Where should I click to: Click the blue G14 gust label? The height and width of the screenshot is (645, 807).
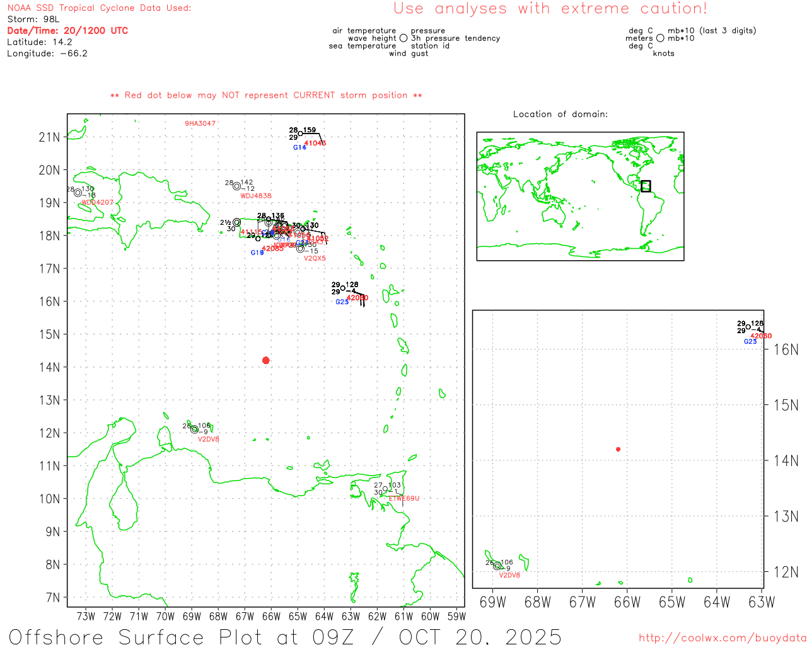tap(299, 147)
